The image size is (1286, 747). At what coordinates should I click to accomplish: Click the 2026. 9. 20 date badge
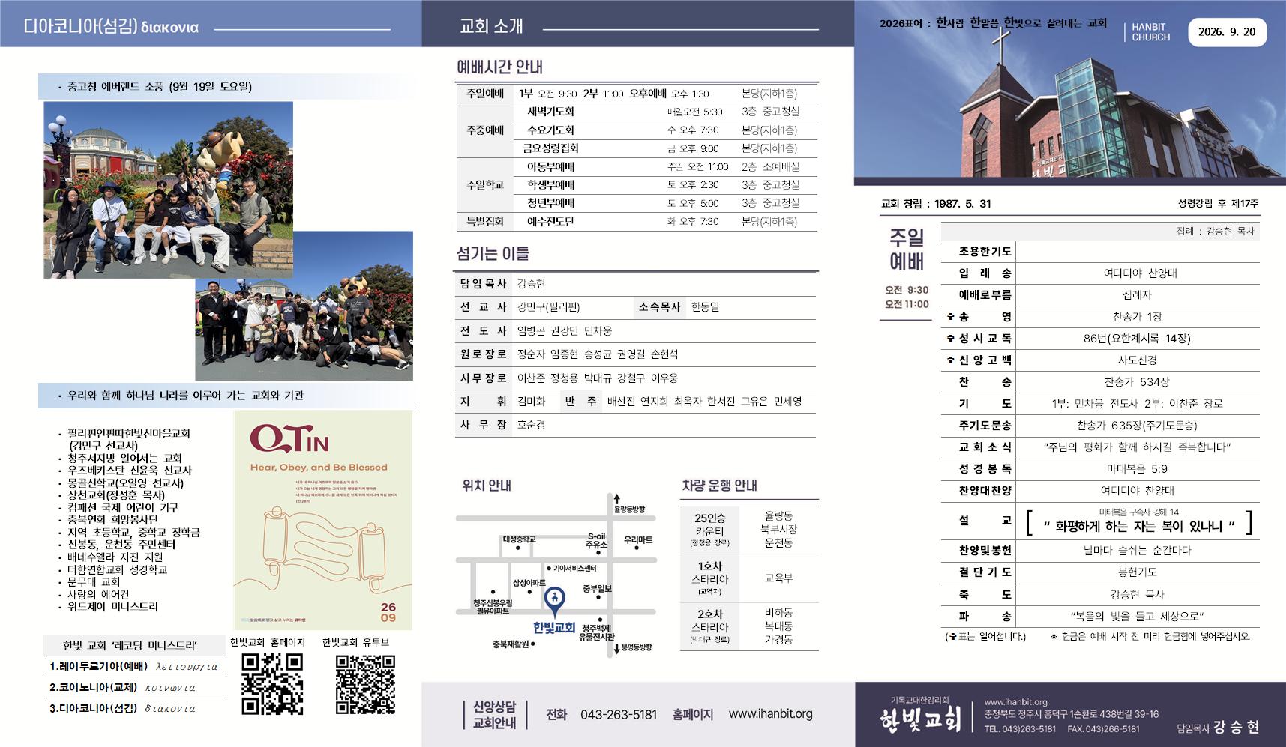[1227, 32]
